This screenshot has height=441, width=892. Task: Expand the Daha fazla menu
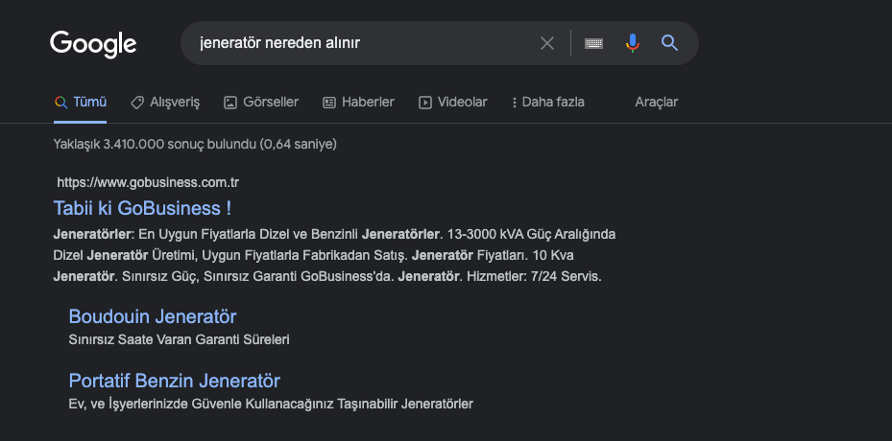pyautogui.click(x=548, y=103)
